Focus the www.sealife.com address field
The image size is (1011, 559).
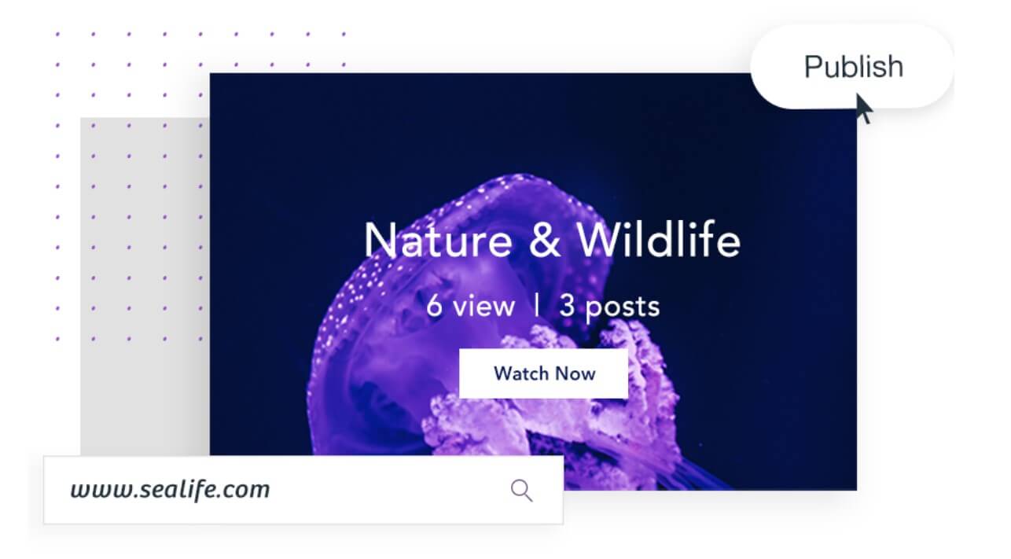303,490
